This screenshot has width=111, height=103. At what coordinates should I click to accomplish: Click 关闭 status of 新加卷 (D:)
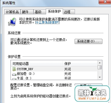click(67, 74)
